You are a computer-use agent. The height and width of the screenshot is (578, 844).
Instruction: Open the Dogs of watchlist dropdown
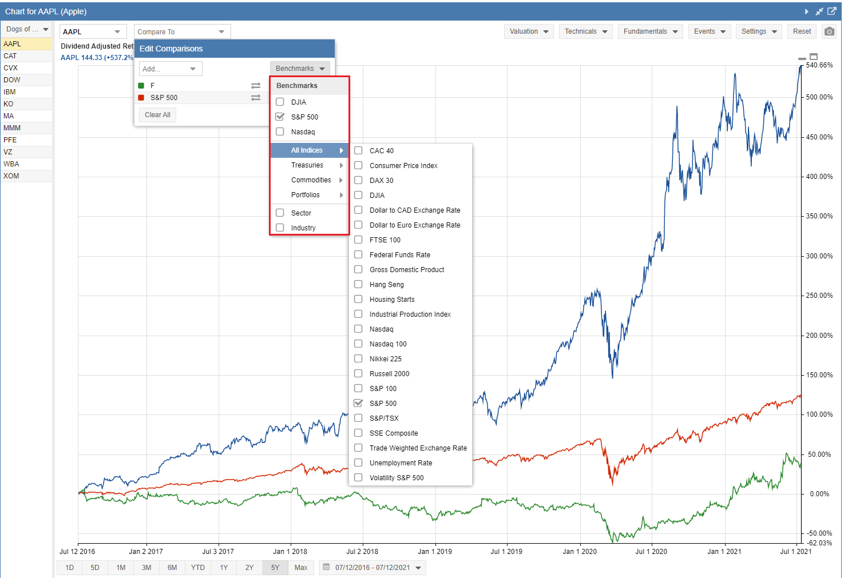point(27,29)
